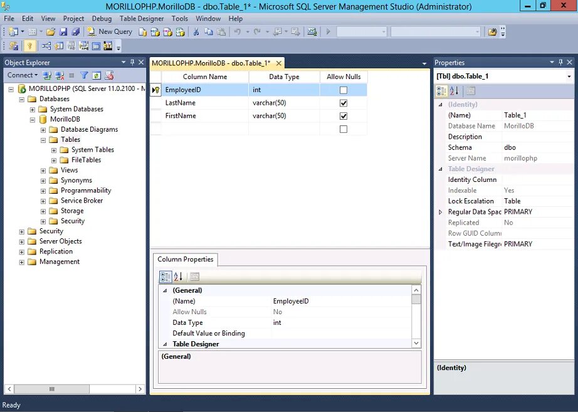Image resolution: width=578 pixels, height=412 pixels.
Task: Click the FirstName varchar(50) data type cell
Action: (284, 116)
